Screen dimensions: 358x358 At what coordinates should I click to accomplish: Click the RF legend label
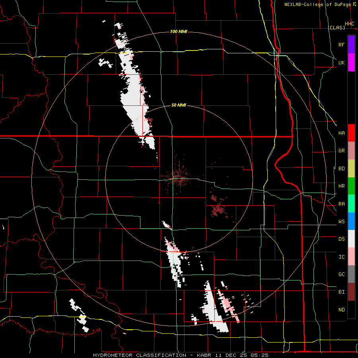pos(341,45)
